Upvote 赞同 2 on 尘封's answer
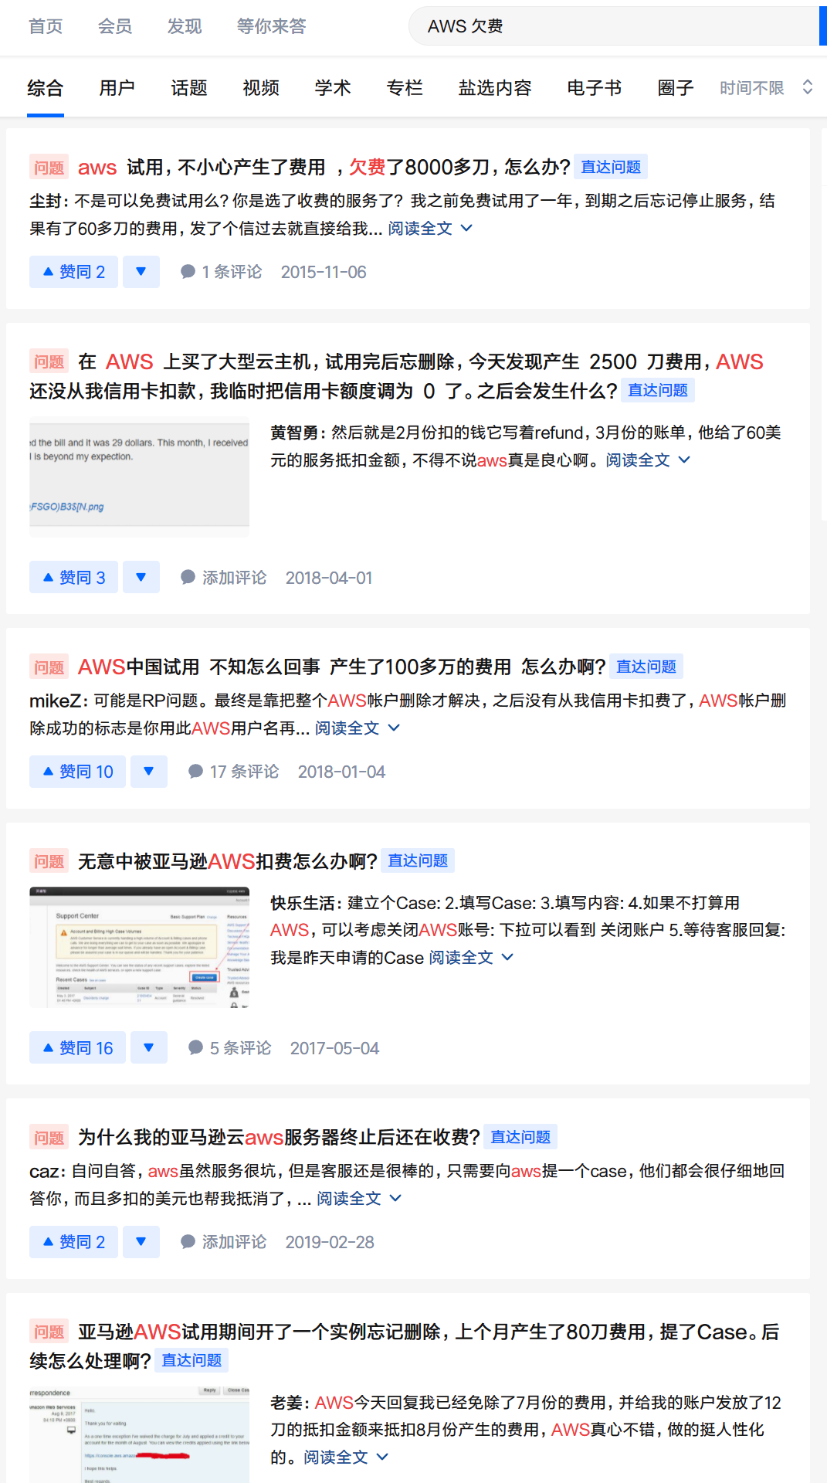 point(73,272)
